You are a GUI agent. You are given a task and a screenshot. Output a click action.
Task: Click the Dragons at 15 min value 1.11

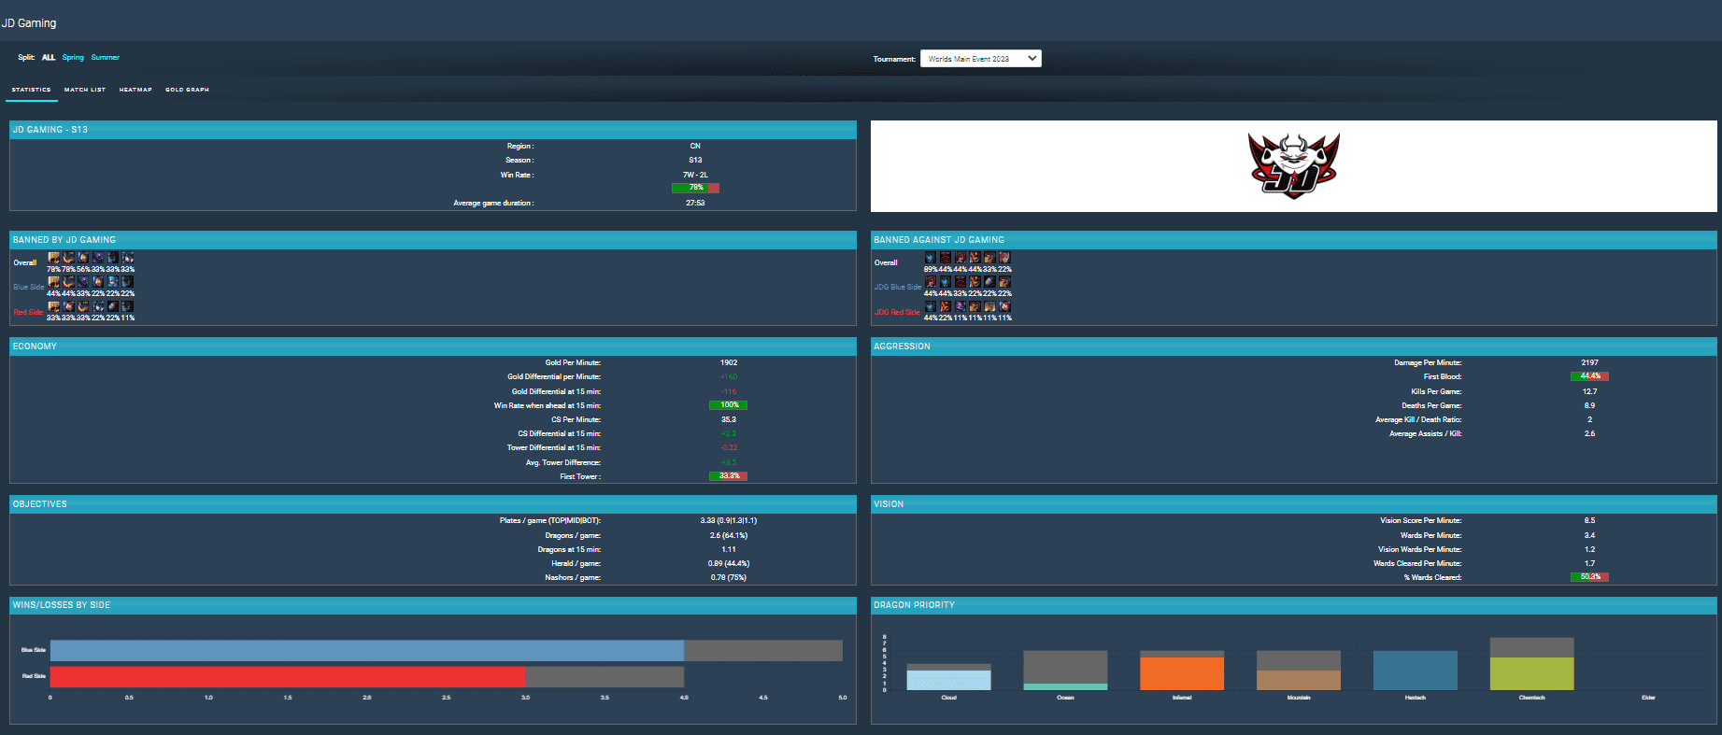[729, 549]
